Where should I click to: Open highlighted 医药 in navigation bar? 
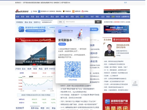point(82,17)
